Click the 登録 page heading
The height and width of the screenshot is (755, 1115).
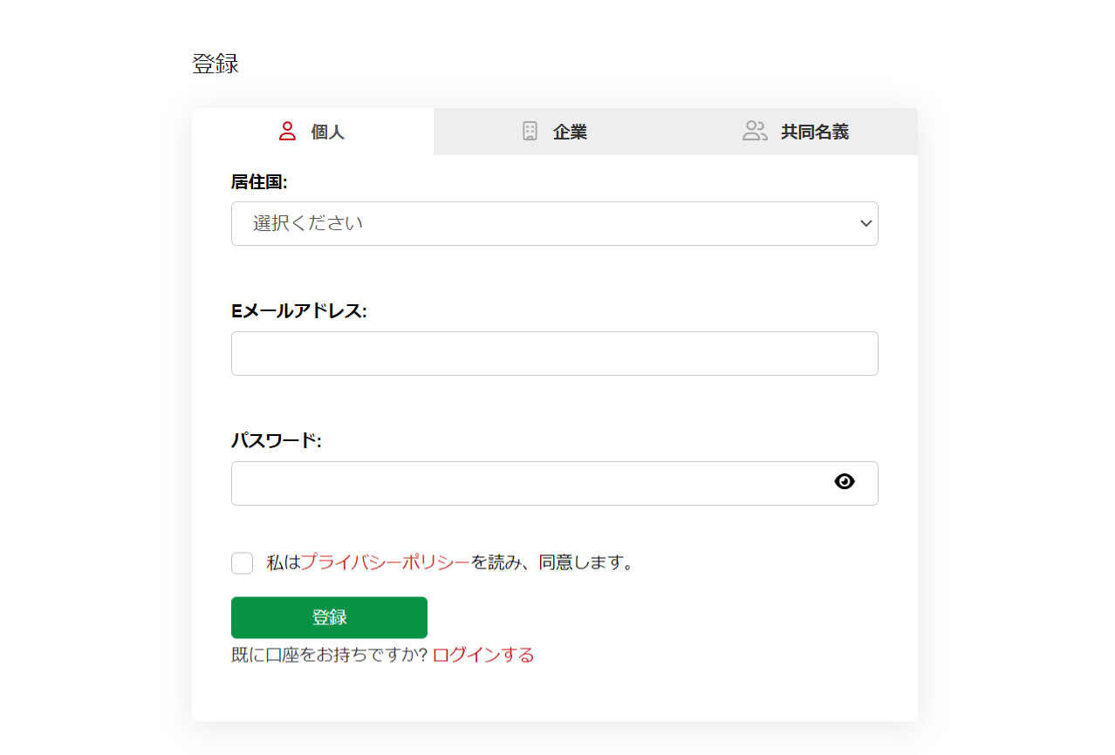214,62
